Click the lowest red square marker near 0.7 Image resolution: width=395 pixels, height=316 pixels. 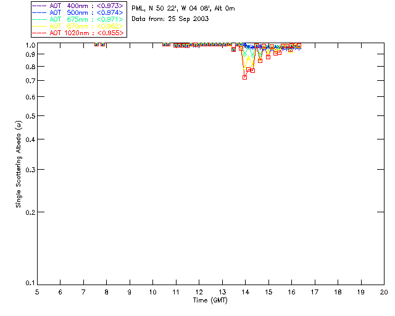point(244,78)
